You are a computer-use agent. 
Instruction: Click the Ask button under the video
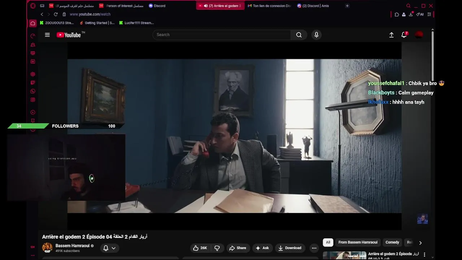[x=262, y=248]
